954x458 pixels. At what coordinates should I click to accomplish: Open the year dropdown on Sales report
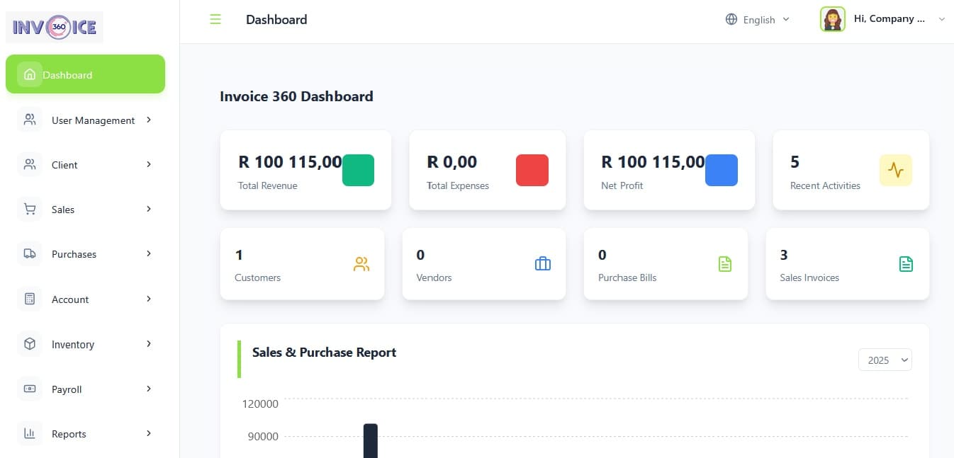(x=885, y=360)
